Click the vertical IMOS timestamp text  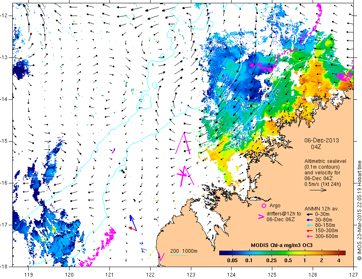(x=359, y=210)
